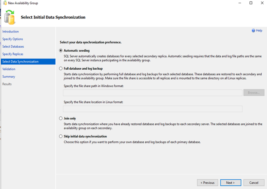Click the New Availability Group title bar icon

click(4, 3)
